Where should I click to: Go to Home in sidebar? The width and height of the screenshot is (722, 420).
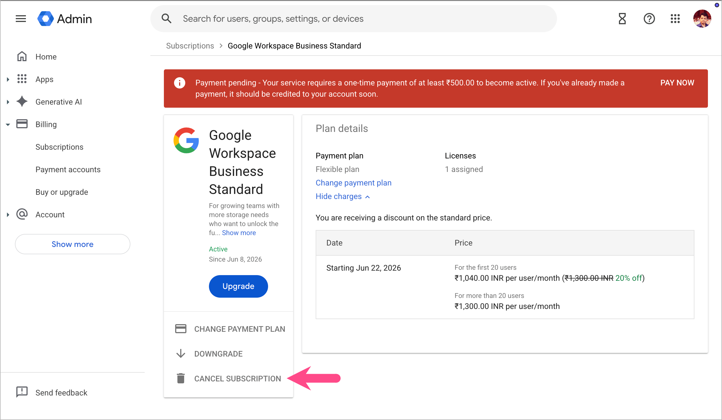46,57
